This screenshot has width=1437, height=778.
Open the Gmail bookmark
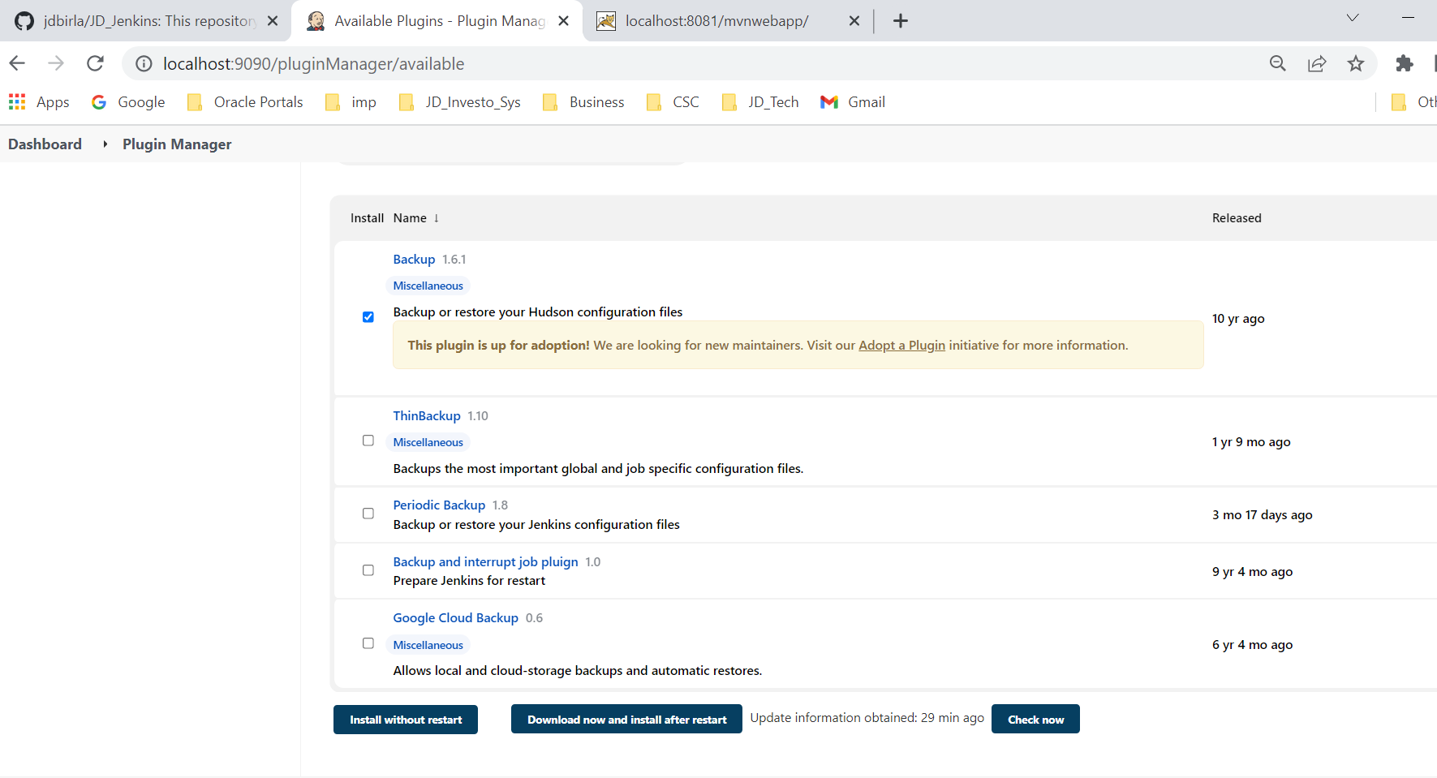coord(853,102)
